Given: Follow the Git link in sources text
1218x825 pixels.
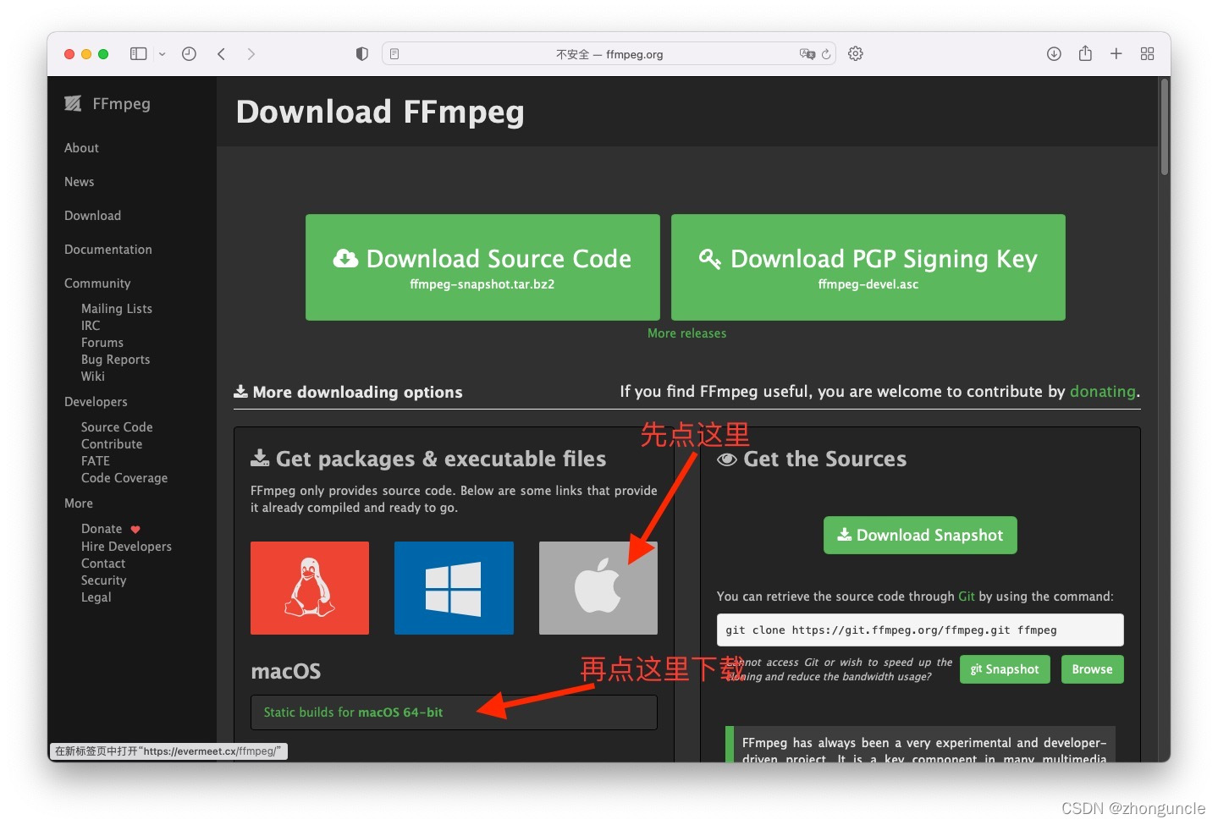Looking at the screenshot, I should pos(967,597).
